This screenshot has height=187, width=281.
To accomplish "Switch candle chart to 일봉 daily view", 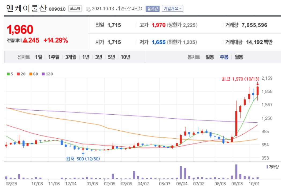I will point(210,57).
